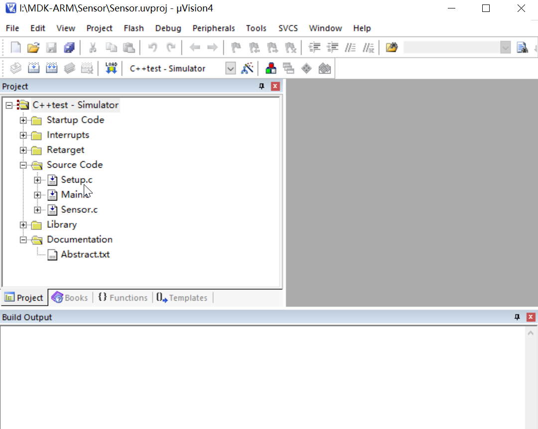Open target selector C++test - Simulator dropdown

[x=231, y=69]
